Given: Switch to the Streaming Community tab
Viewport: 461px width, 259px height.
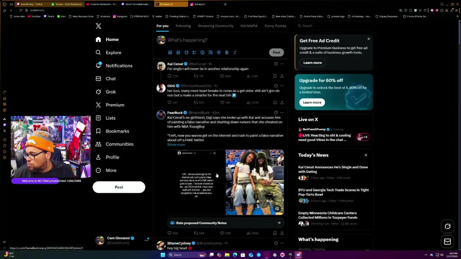Looking at the screenshot, I should tap(215, 26).
